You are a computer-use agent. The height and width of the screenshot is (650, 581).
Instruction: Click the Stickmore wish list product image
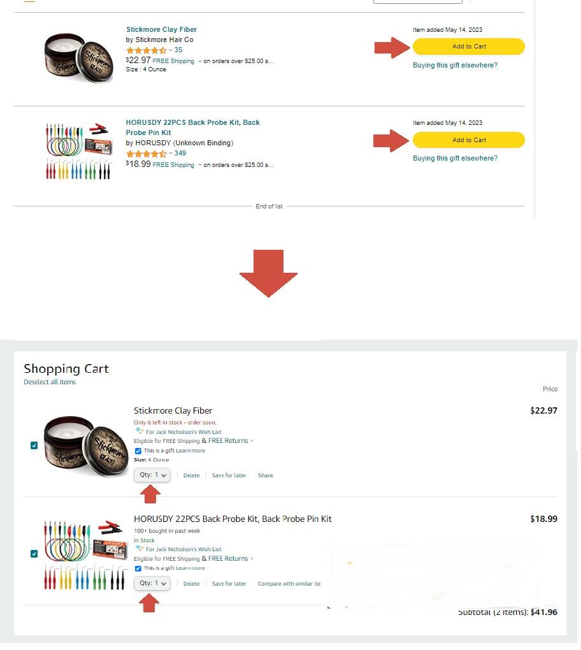79,56
